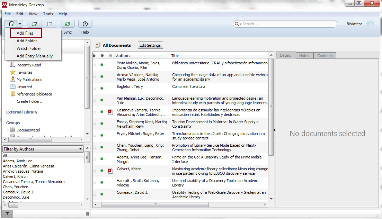Star the Arroyo Vázquez document as favorite
The width and height of the screenshot is (382, 219).
pyautogui.click(x=95, y=77)
